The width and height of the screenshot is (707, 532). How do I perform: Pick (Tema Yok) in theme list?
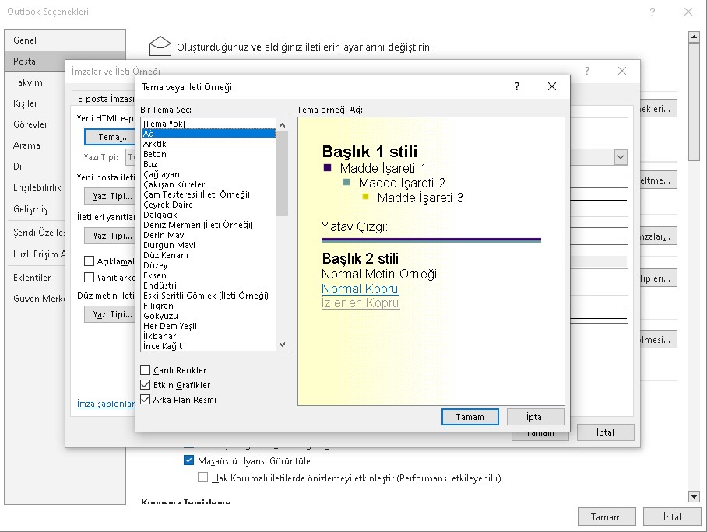point(164,124)
